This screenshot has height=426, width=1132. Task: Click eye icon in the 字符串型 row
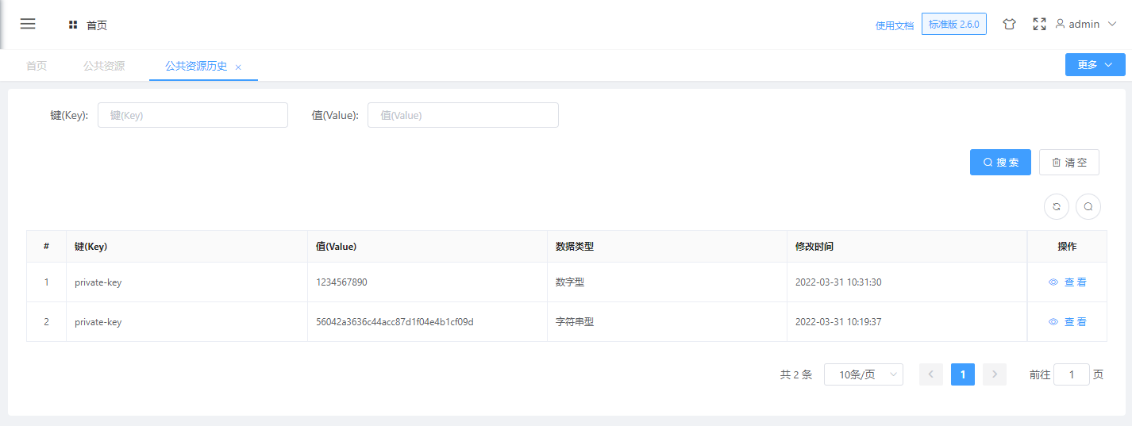(1053, 322)
